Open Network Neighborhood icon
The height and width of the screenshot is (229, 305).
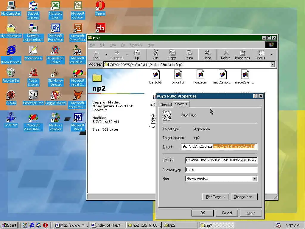pyautogui.click(x=33, y=33)
